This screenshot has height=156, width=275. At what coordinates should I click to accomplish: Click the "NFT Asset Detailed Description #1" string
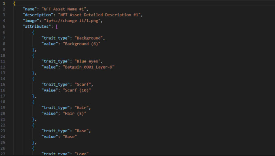pyautogui.click(x=99, y=15)
